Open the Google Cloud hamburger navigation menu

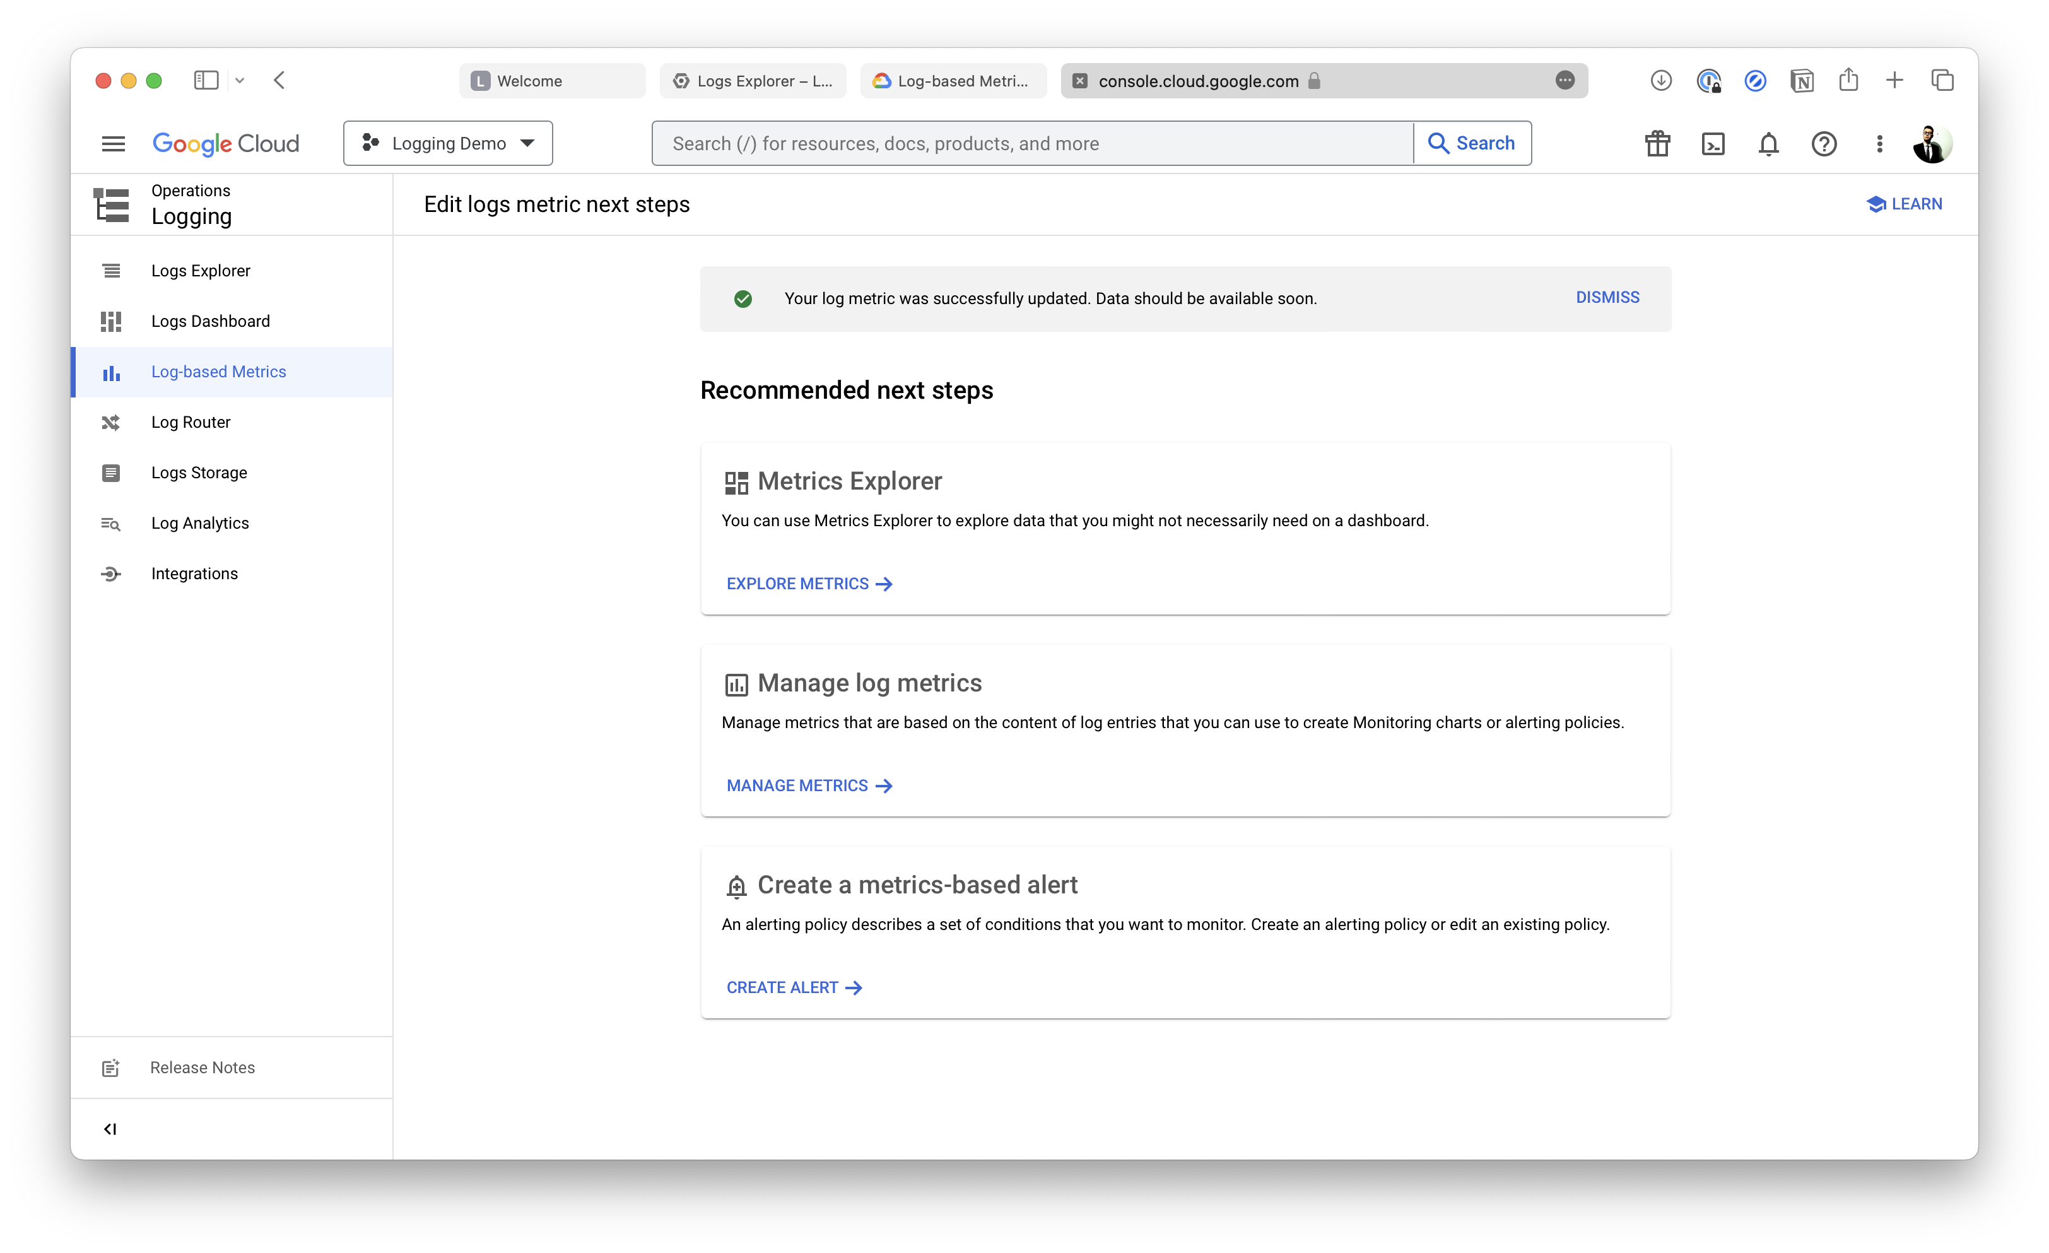tap(113, 144)
